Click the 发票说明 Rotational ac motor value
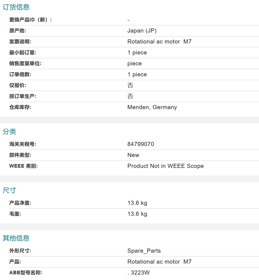259x280 pixels. click(x=159, y=42)
